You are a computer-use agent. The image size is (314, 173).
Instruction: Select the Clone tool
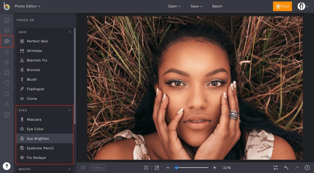click(x=45, y=98)
